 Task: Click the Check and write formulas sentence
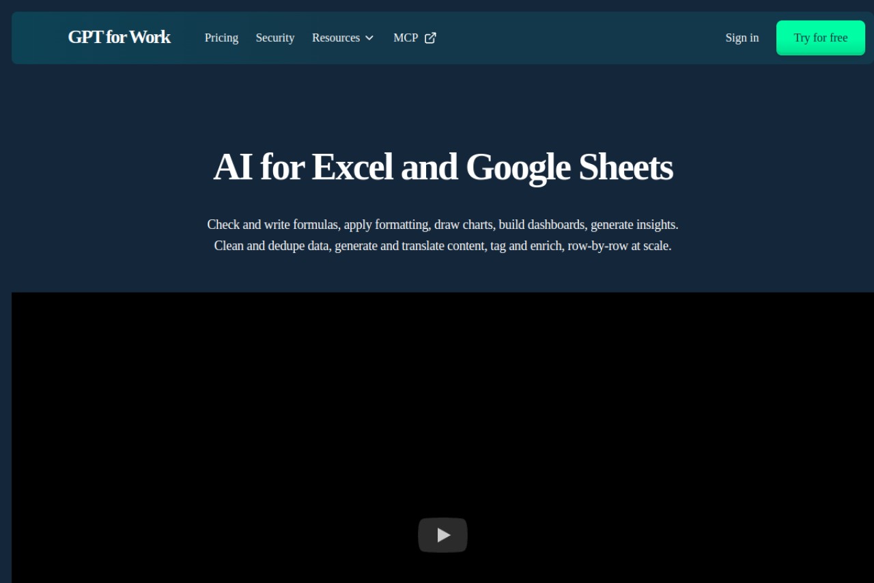tap(442, 225)
